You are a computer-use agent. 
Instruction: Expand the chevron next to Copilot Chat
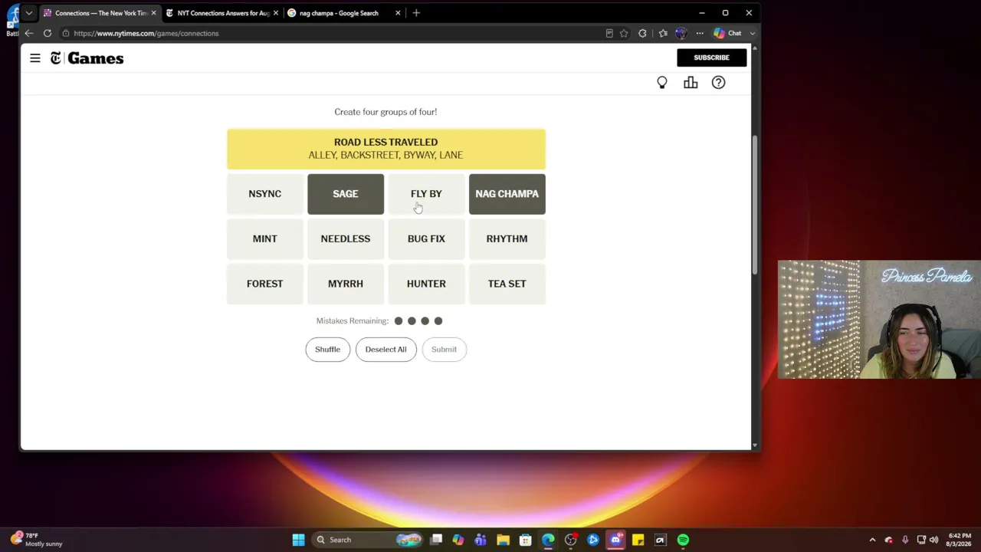[x=753, y=33]
